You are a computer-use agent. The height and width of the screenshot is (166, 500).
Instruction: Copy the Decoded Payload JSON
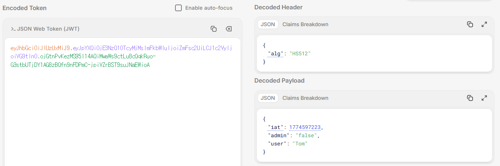click(470, 98)
